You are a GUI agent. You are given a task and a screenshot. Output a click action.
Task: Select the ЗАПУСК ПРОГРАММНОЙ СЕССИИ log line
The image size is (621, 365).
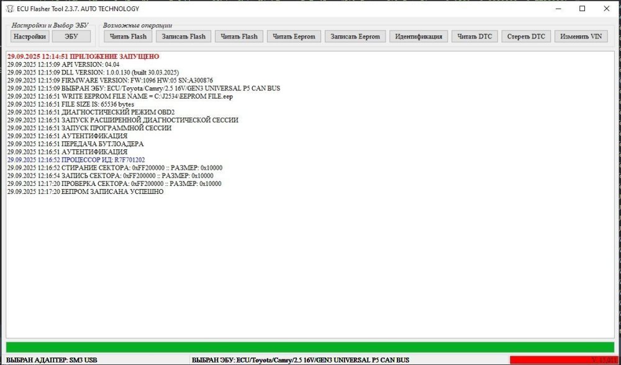tap(89, 128)
